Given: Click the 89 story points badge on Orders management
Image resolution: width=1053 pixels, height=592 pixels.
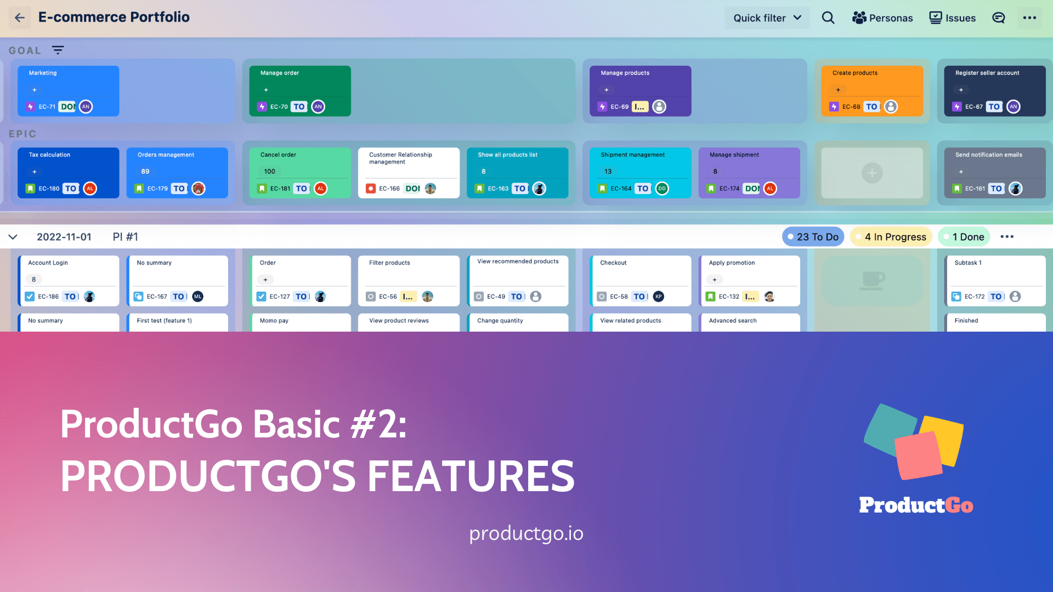Looking at the screenshot, I should [x=144, y=171].
